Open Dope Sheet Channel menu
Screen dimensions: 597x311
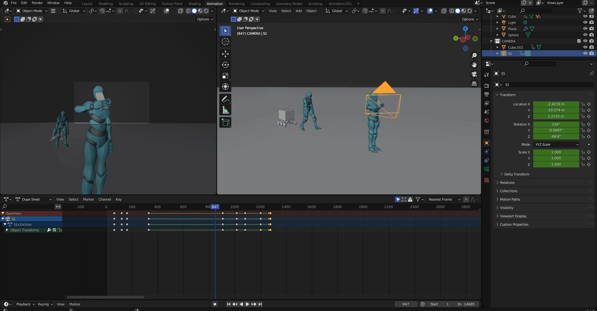click(104, 199)
